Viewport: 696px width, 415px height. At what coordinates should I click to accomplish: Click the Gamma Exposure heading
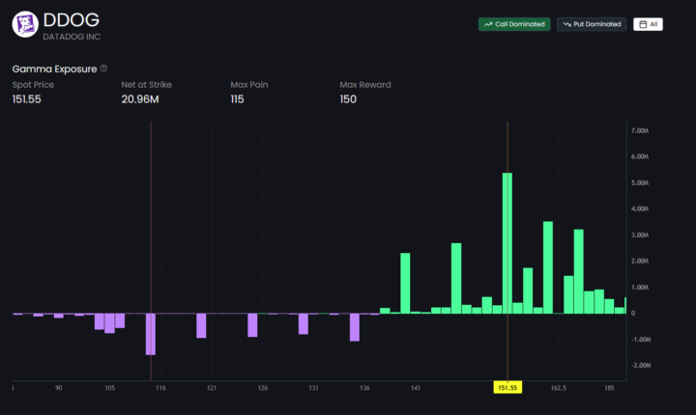[x=53, y=69]
